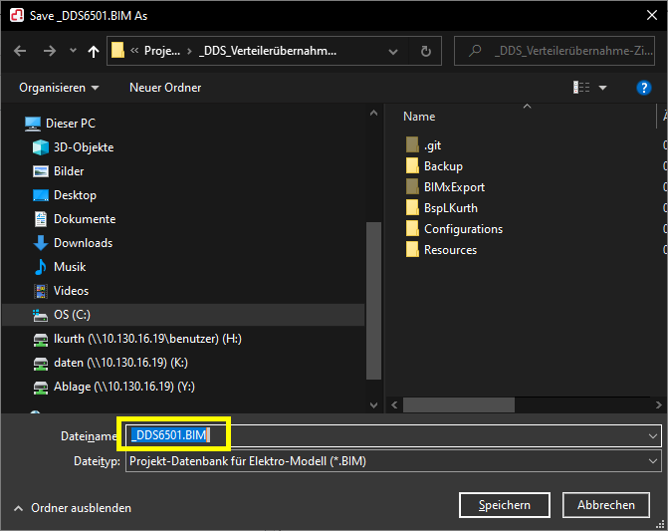668x531 pixels.
Task: Click the Resources folder icon
Action: [412, 249]
